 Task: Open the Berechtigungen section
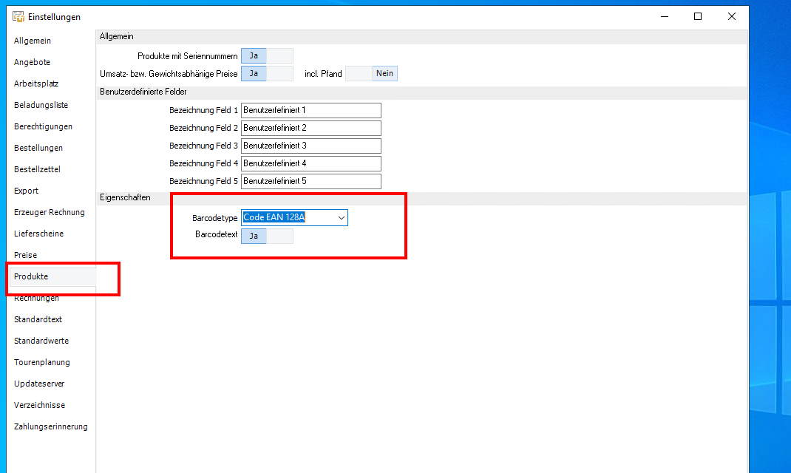(x=43, y=126)
